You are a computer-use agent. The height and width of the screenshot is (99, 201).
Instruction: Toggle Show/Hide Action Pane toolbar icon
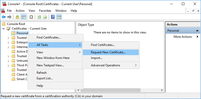pyautogui.click(x=59, y=17)
